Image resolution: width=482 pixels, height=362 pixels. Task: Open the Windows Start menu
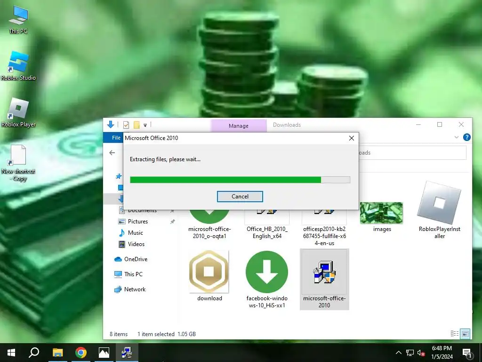coord(11,353)
